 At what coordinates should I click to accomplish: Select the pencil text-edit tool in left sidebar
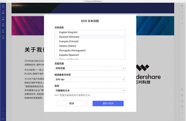click(x=3, y=6)
